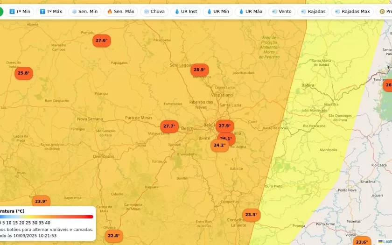This screenshot has height=245, width=392.
Task: Show the Chuva rainfall layer
Action: (x=154, y=11)
